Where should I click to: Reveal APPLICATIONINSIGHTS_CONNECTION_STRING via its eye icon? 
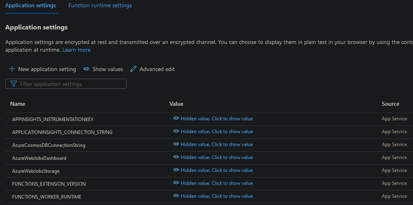[x=176, y=132]
